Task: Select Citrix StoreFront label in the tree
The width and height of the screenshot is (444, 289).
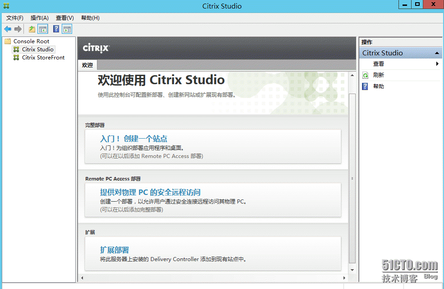Action: pos(43,58)
